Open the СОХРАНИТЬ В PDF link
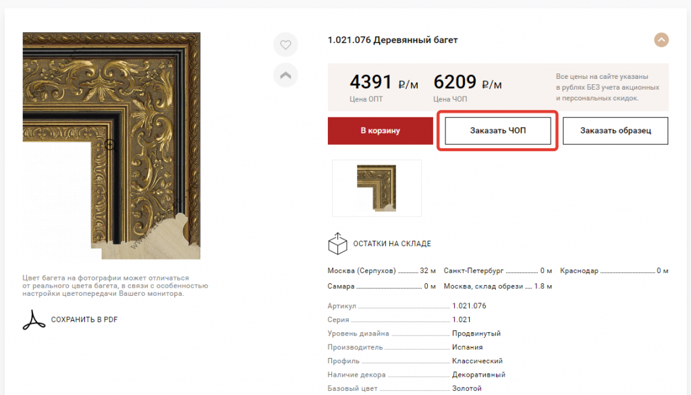This screenshot has height=395, width=691. [x=84, y=320]
